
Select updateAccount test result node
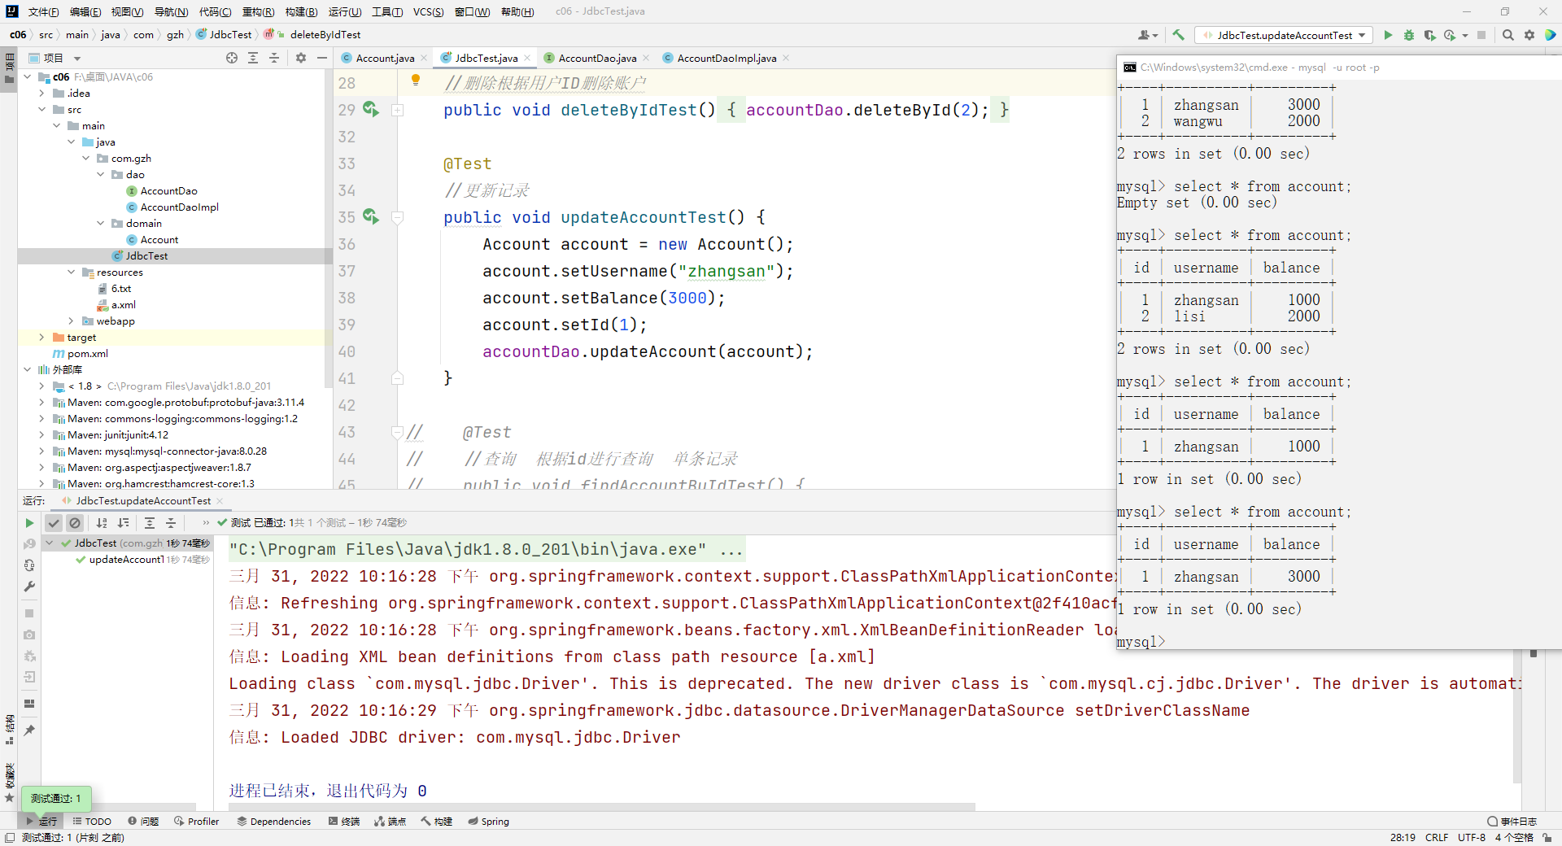tap(127, 560)
